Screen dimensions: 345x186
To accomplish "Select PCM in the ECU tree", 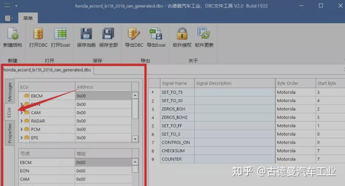I will (36, 129).
